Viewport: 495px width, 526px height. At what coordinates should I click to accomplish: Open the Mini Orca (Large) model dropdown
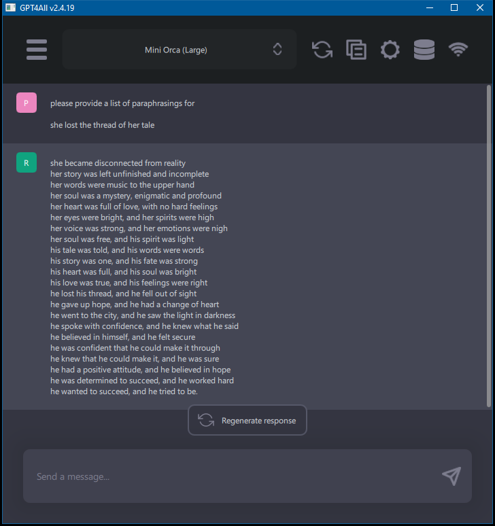(176, 50)
